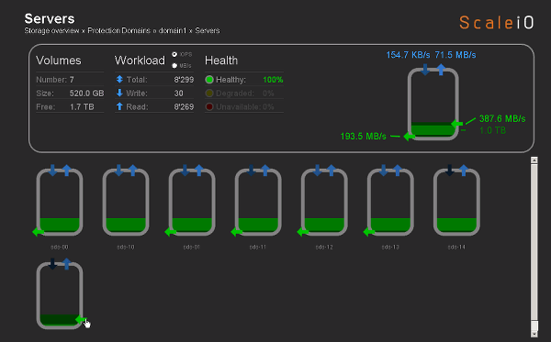Click the sds-01 server container icon
The height and width of the screenshot is (342, 551).
(x=192, y=202)
